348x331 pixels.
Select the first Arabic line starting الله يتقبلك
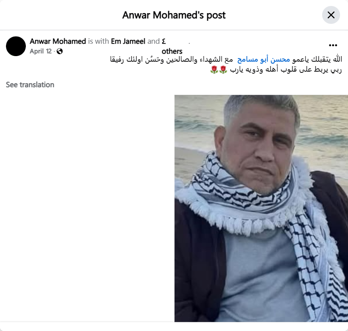[226, 59]
